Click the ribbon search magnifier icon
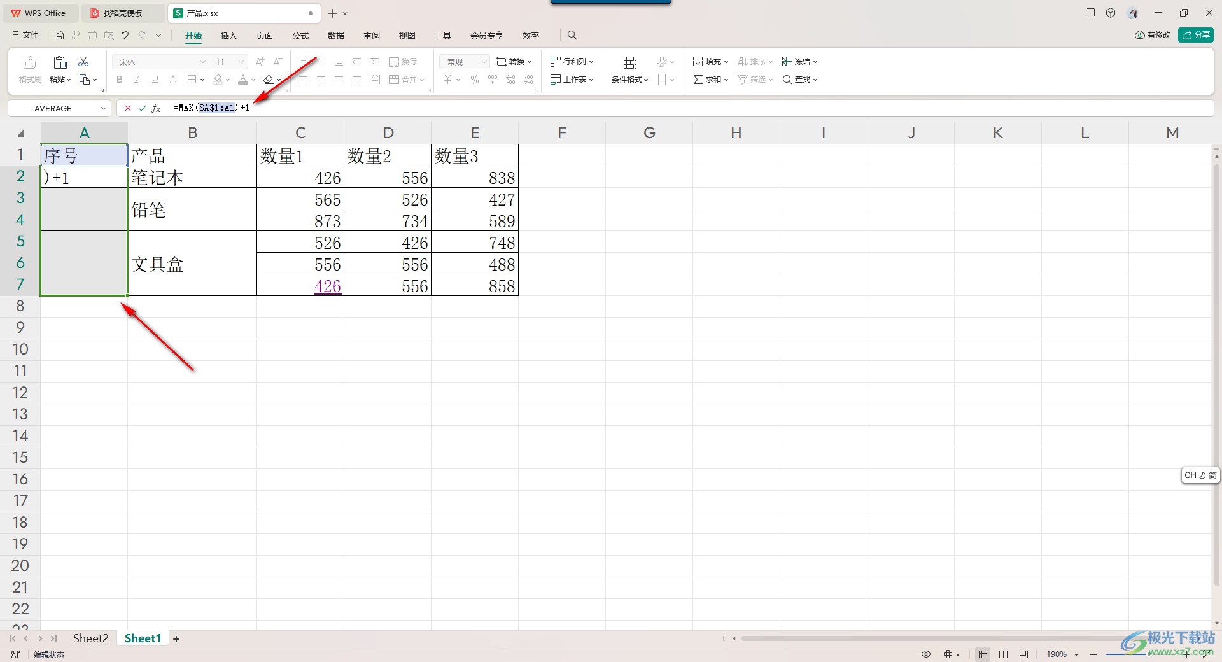This screenshot has width=1222, height=662. (572, 35)
